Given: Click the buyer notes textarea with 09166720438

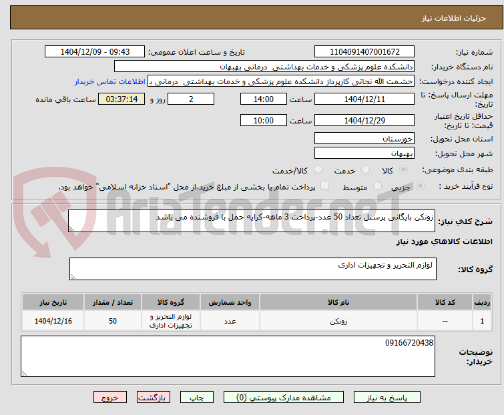Looking at the screenshot, I should [x=228, y=356].
